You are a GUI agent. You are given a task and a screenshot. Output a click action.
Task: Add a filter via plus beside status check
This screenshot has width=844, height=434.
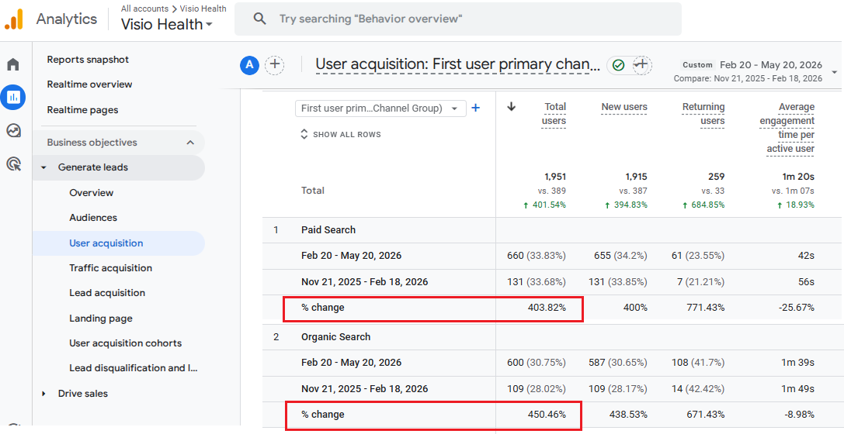(641, 65)
